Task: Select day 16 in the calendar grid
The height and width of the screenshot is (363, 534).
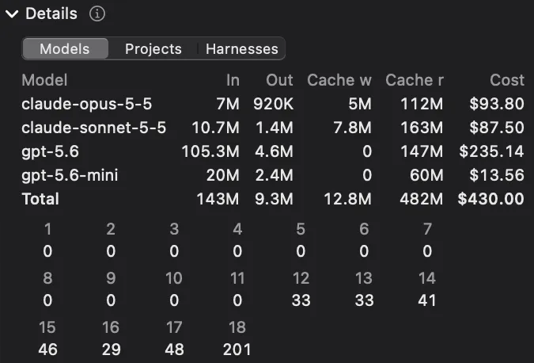Action: (111, 327)
